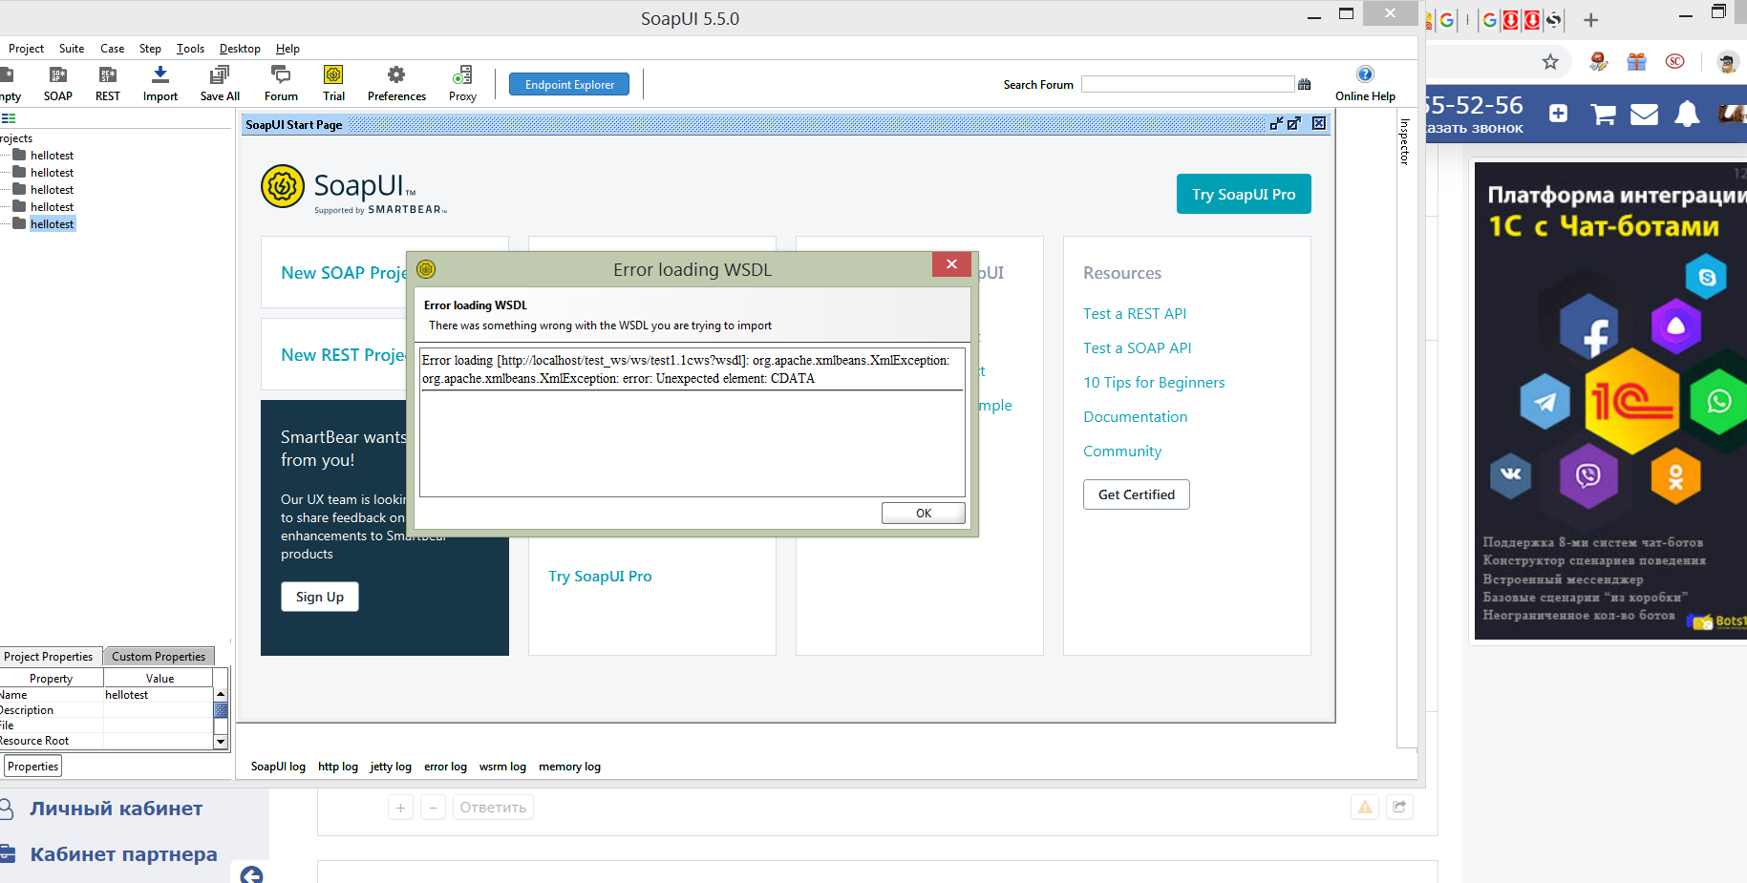1747x883 pixels.
Task: Click OK in the error dialog
Action: (923, 514)
